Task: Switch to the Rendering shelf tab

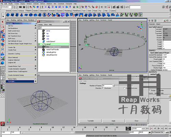Action: click(x=68, y=11)
